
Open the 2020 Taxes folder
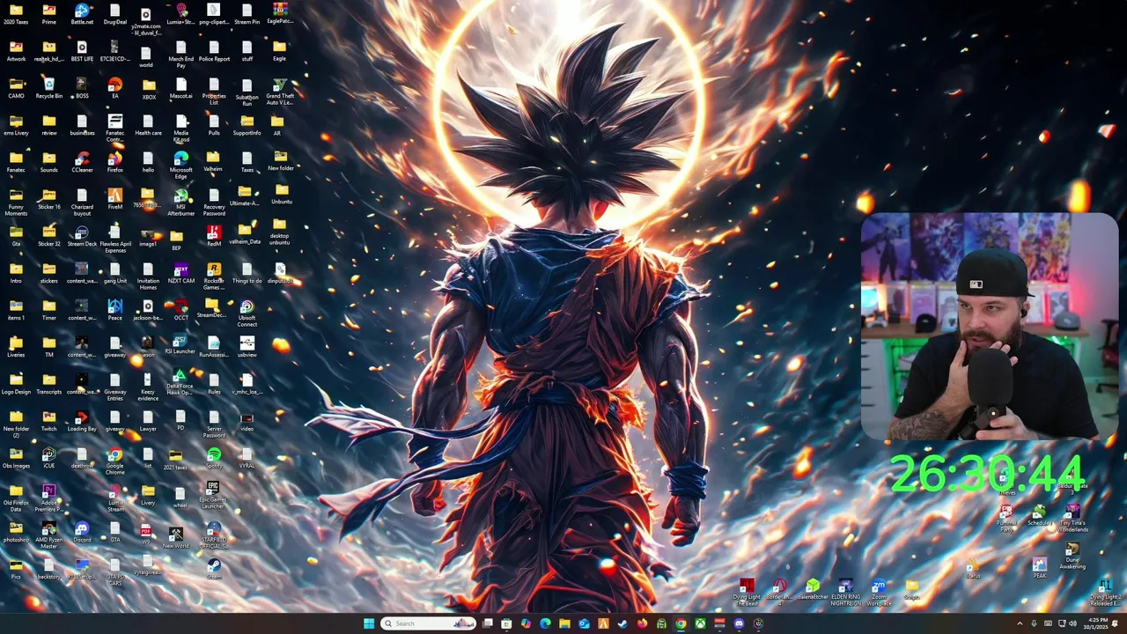[x=16, y=13]
